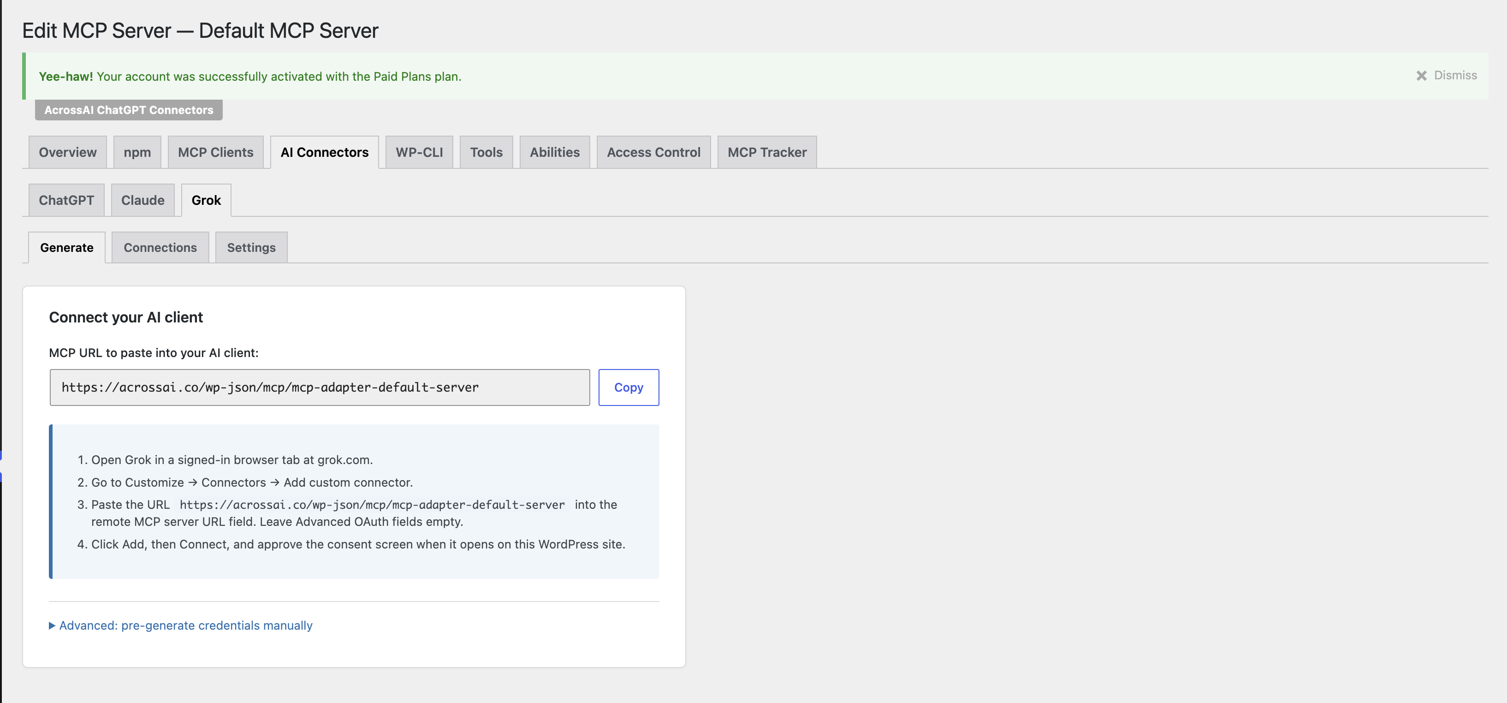Dismiss the activation notice with the X icon
This screenshot has width=1507, height=703.
[1421, 76]
